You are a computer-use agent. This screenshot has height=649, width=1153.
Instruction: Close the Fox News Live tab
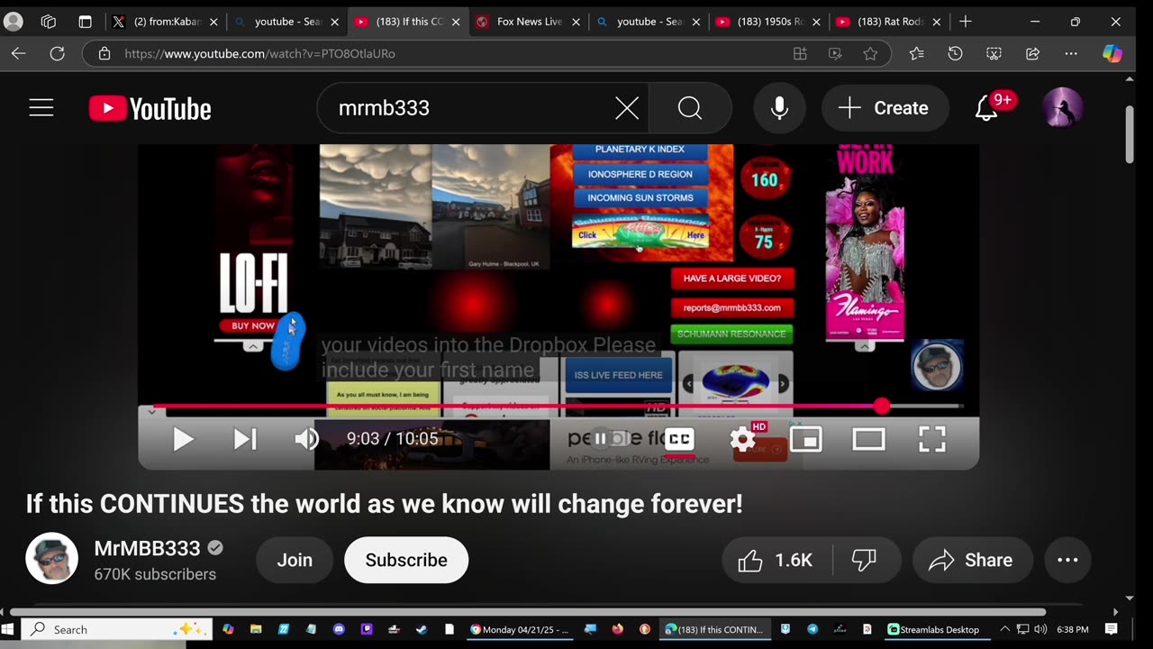pyautogui.click(x=576, y=22)
